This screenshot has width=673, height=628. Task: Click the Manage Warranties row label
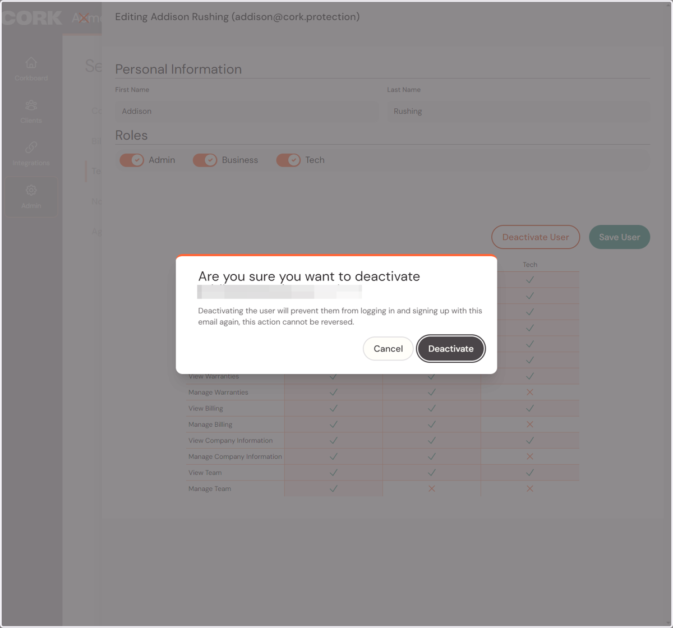pos(218,392)
